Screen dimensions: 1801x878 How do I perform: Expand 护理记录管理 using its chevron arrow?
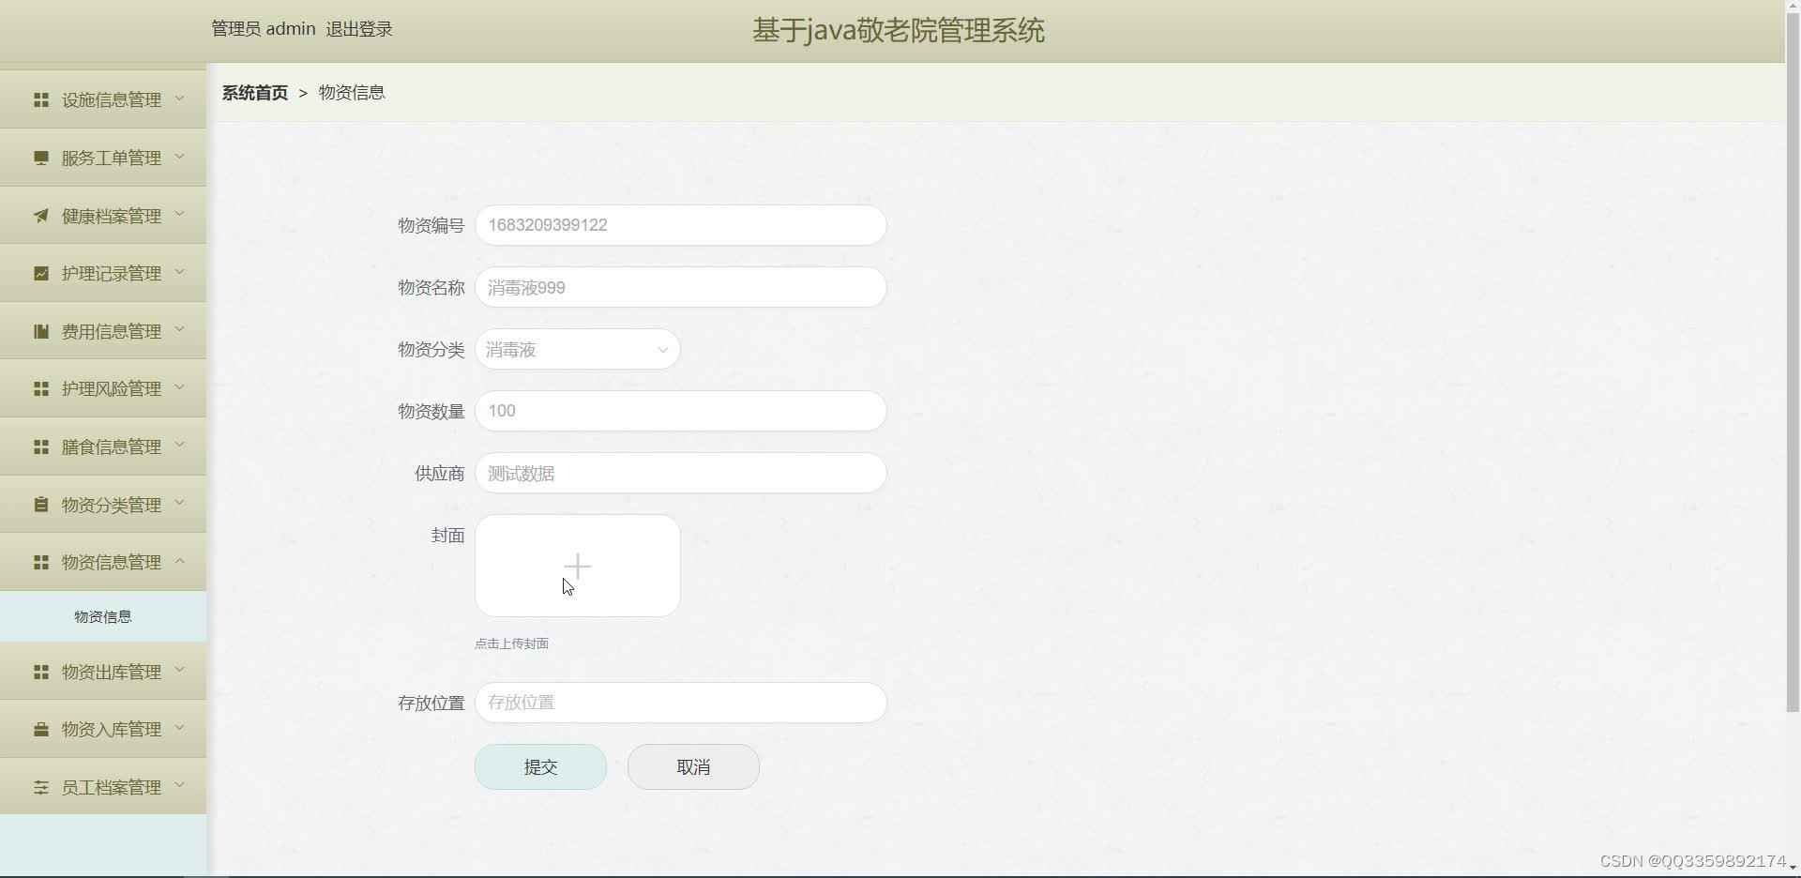point(179,271)
